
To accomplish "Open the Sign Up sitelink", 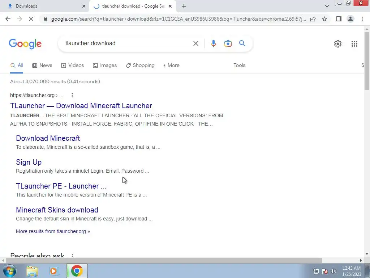I will (29, 162).
